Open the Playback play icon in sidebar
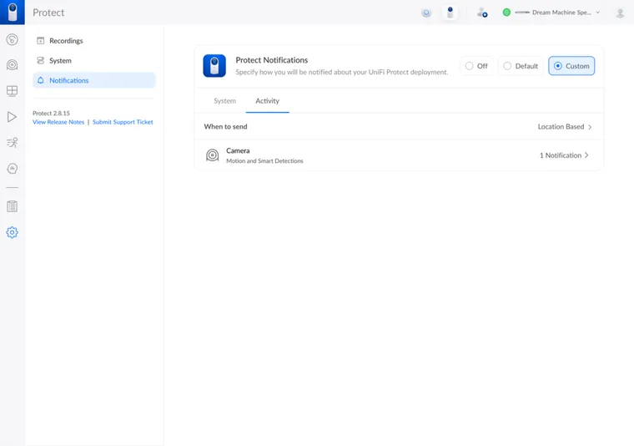The image size is (634, 446). coord(13,117)
